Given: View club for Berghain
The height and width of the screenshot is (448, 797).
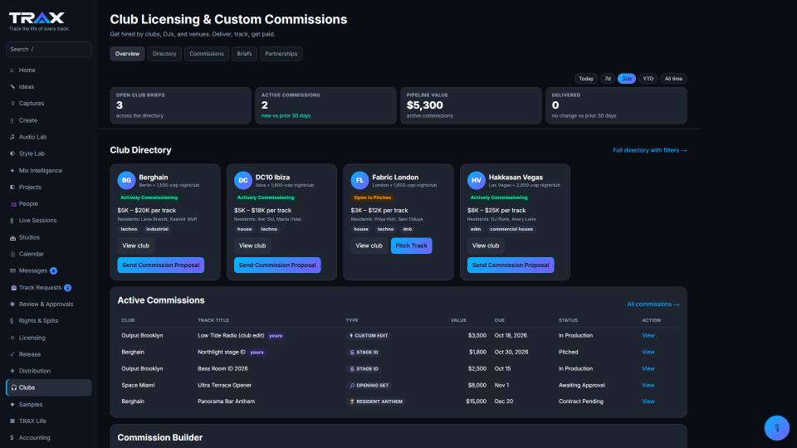Looking at the screenshot, I should pyautogui.click(x=135, y=246).
